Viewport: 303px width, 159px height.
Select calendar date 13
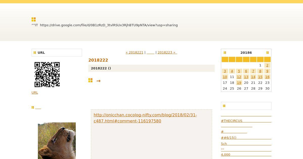coord(246,77)
